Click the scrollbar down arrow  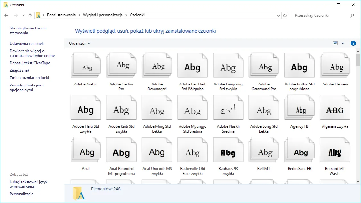(357, 181)
